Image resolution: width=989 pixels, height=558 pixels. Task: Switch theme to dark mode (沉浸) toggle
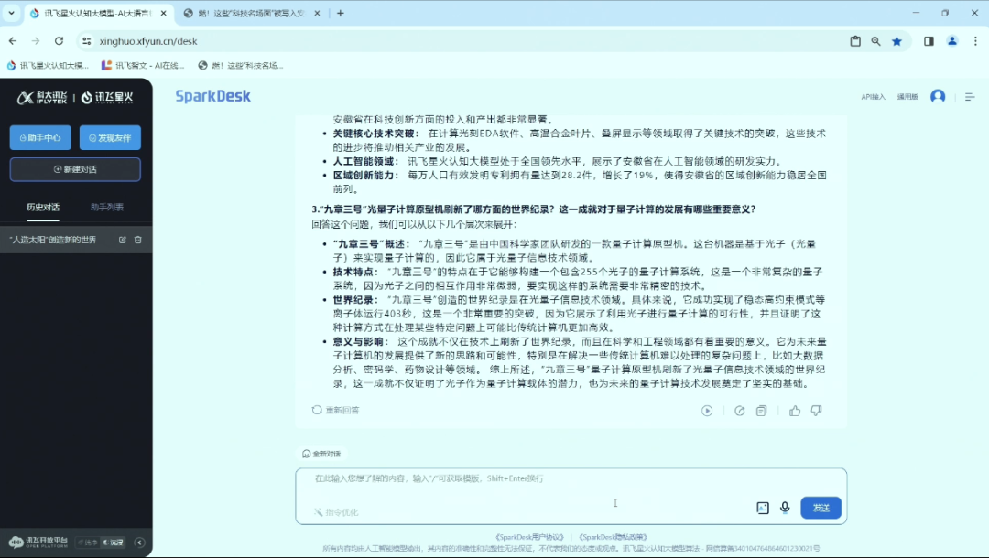114,542
